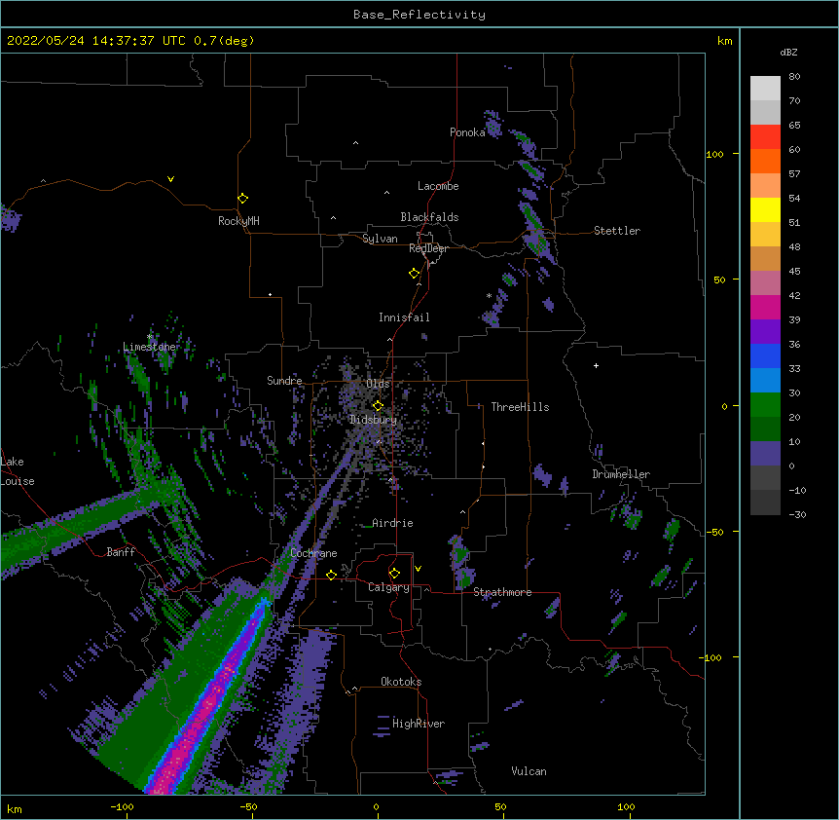Click the Airdrie city label
The width and height of the screenshot is (839, 820).
click(x=392, y=523)
